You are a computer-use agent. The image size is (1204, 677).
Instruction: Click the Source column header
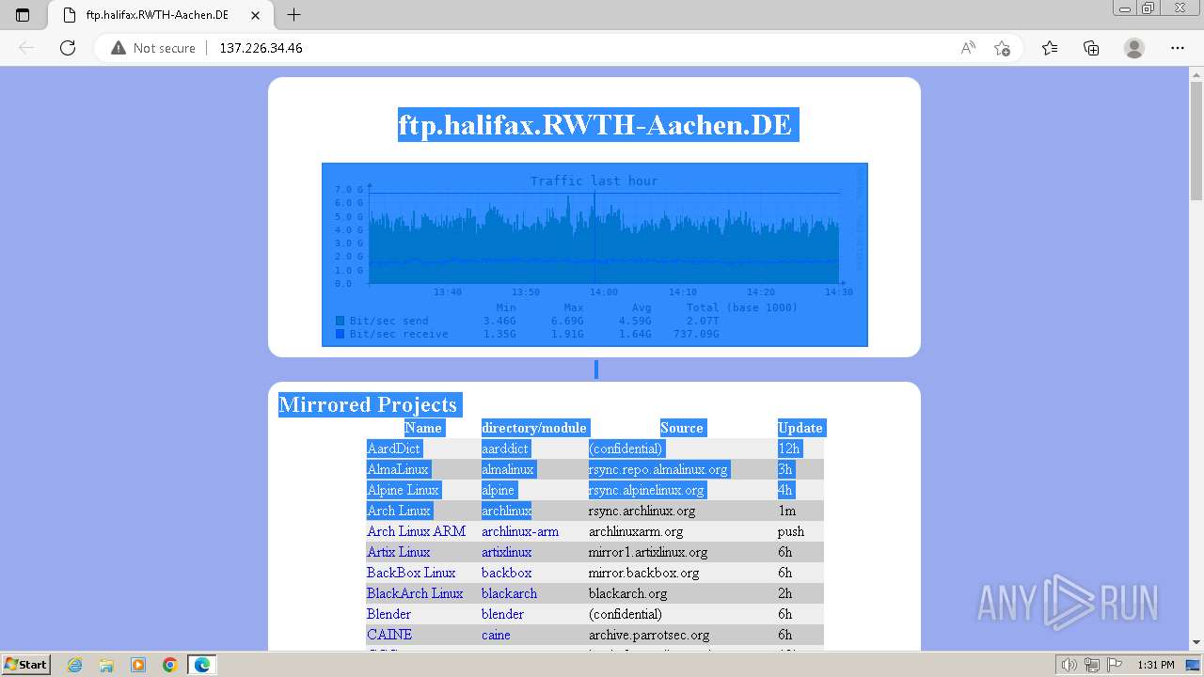tap(682, 428)
